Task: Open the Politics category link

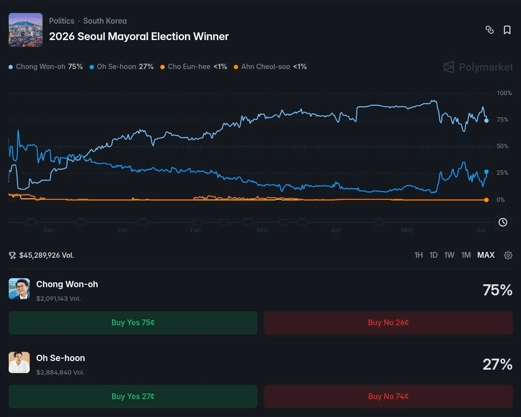Action: click(x=62, y=21)
